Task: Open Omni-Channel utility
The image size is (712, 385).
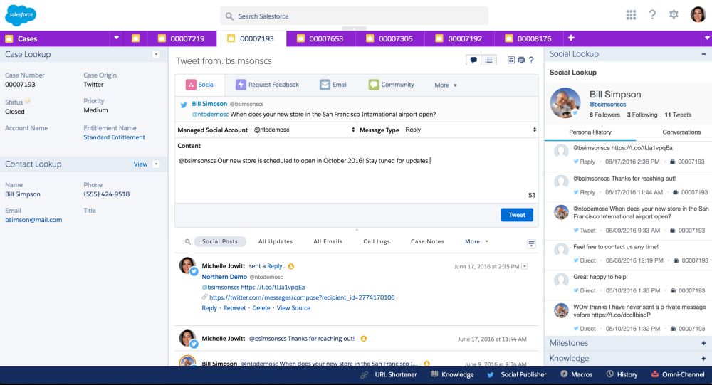Action: pos(678,374)
